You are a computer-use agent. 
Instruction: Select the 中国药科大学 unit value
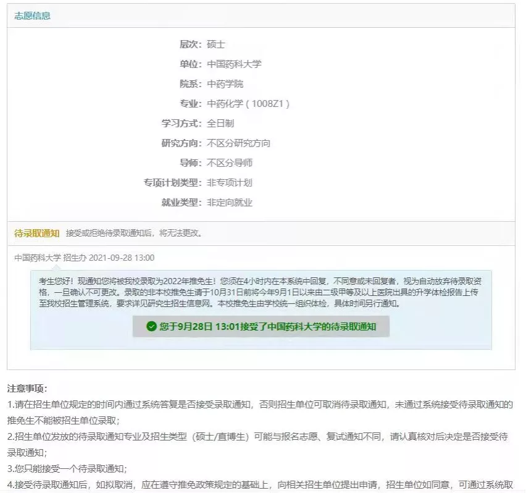pos(234,64)
